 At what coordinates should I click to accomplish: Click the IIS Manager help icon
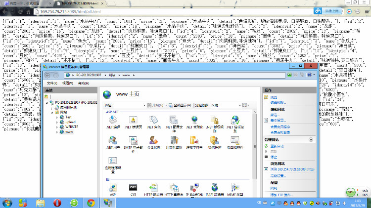(x=310, y=75)
